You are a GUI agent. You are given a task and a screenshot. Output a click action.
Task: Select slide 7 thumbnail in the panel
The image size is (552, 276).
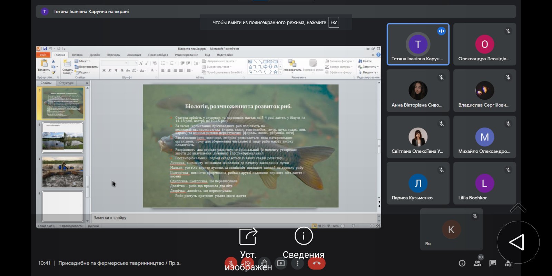pos(63,172)
